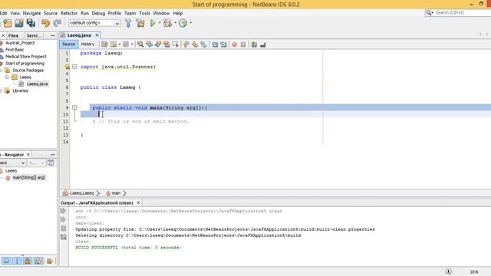Screen dimensions: 491x276
Task: Close the Laeeq.java editor tab
Action: coord(97,35)
